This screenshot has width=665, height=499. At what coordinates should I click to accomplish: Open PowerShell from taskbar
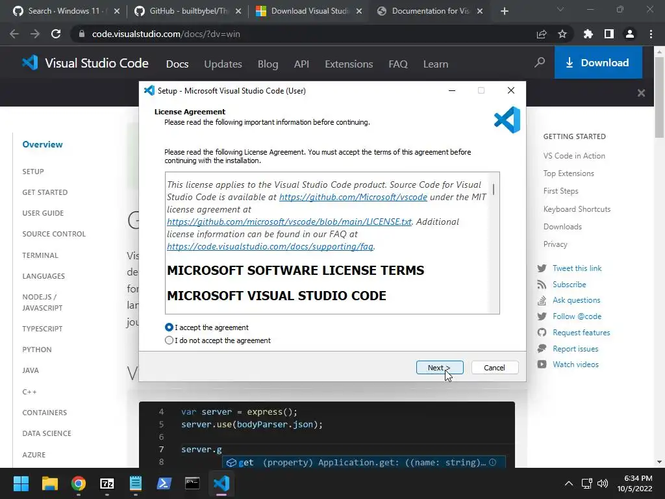point(164,483)
